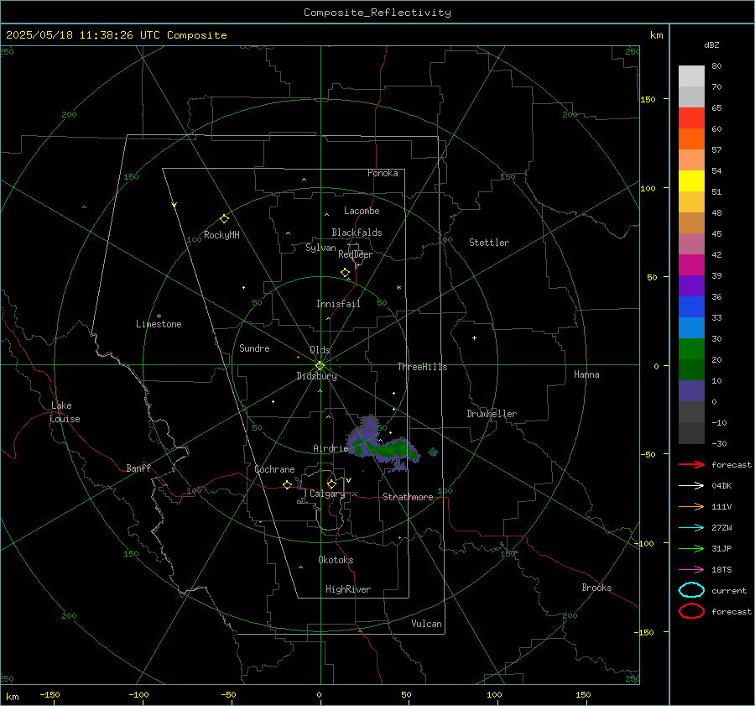755x706 pixels.
Task: Click the red forecast ellipse icon
Action: point(691,611)
